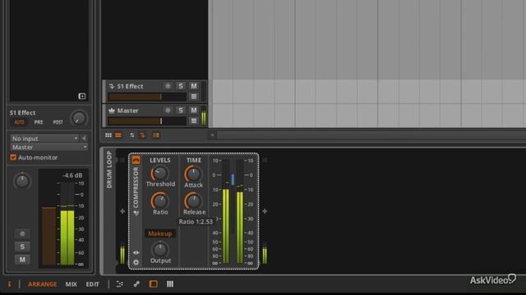The image size is (526, 295).
Task: Collapse Compressor device with arrows icon
Action: pyautogui.click(x=136, y=252)
